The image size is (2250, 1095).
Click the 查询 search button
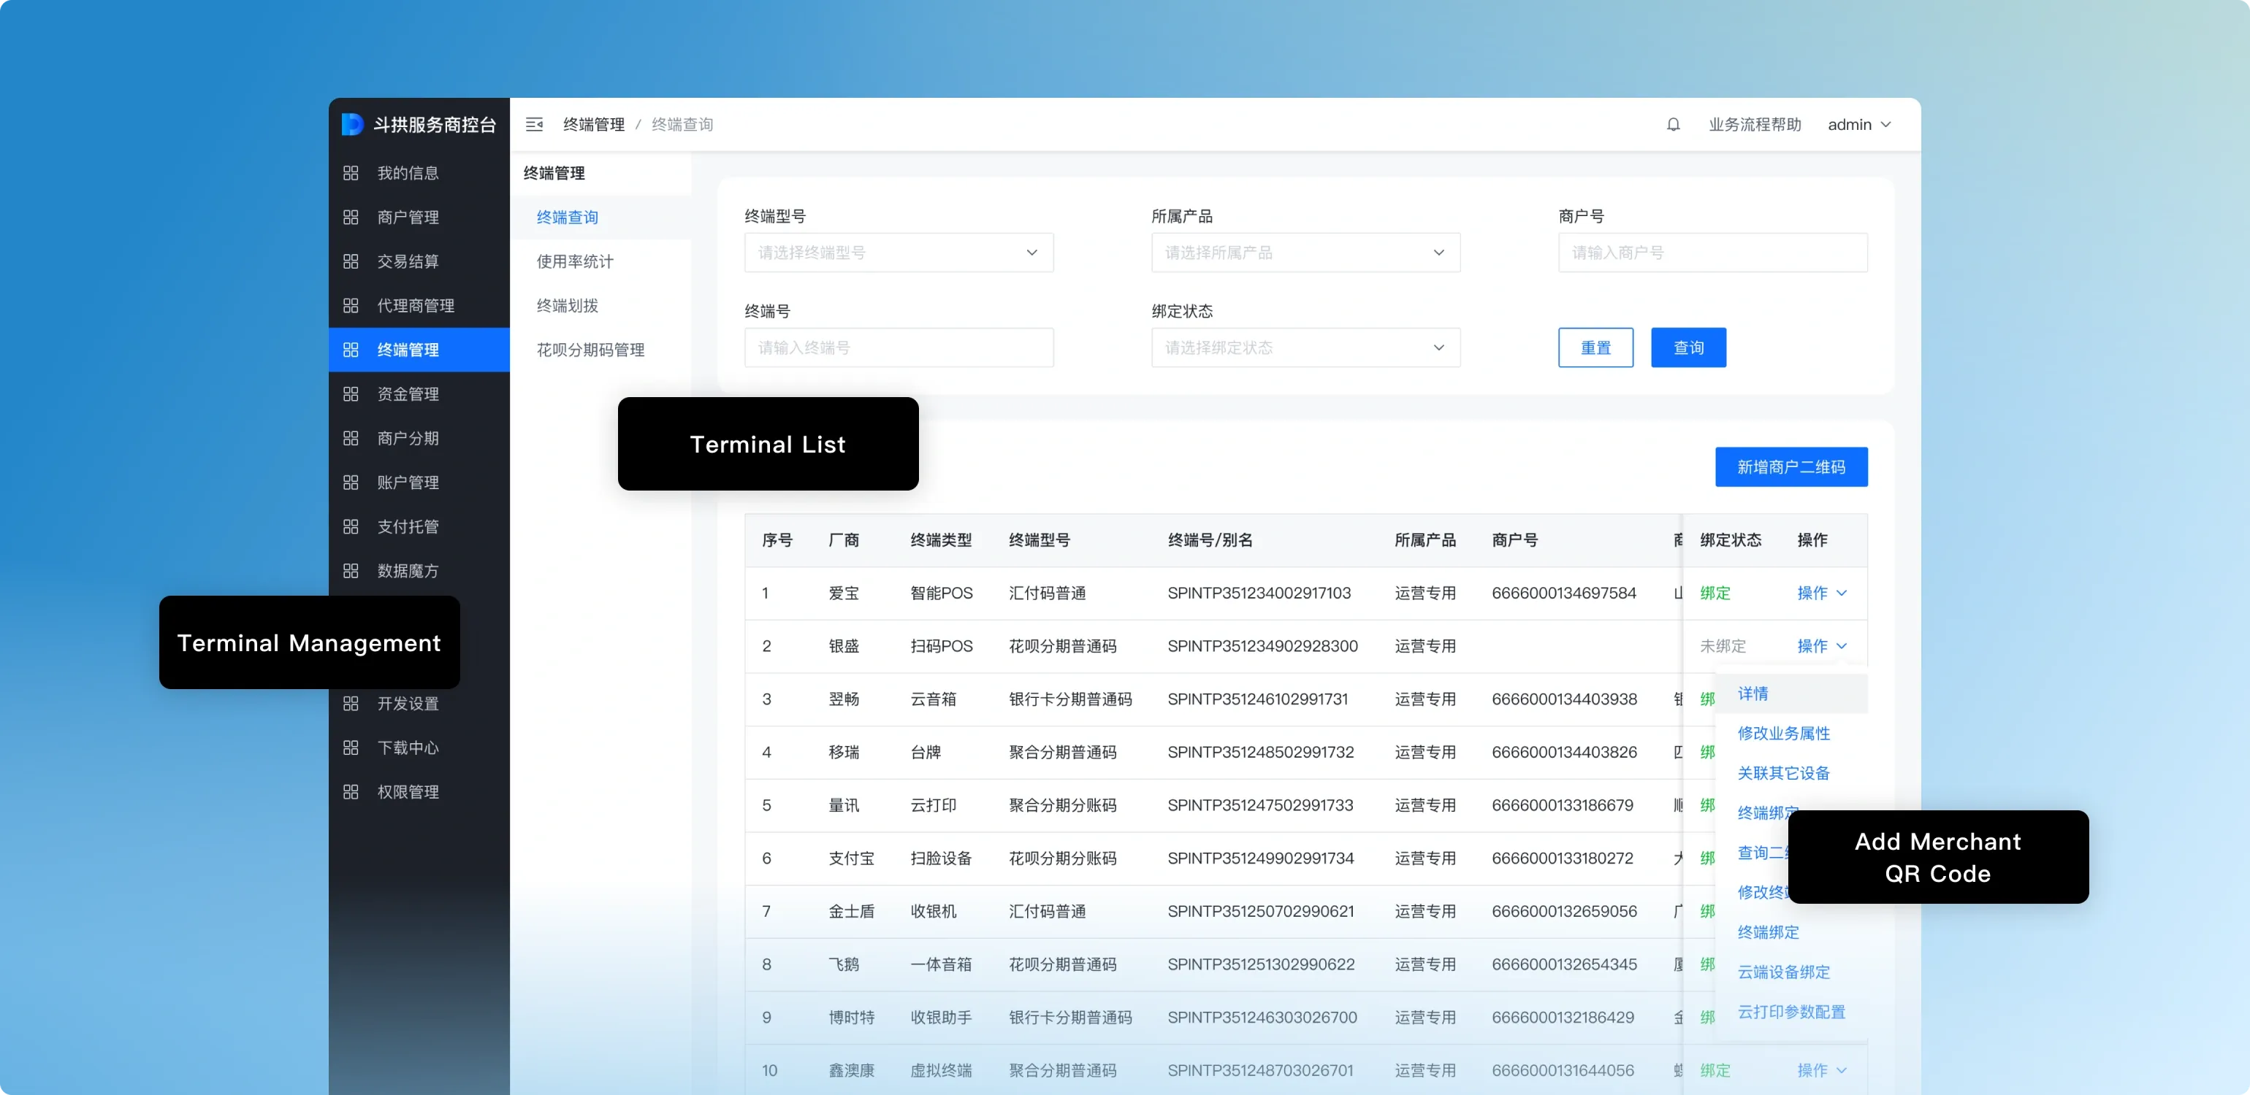(x=1687, y=348)
